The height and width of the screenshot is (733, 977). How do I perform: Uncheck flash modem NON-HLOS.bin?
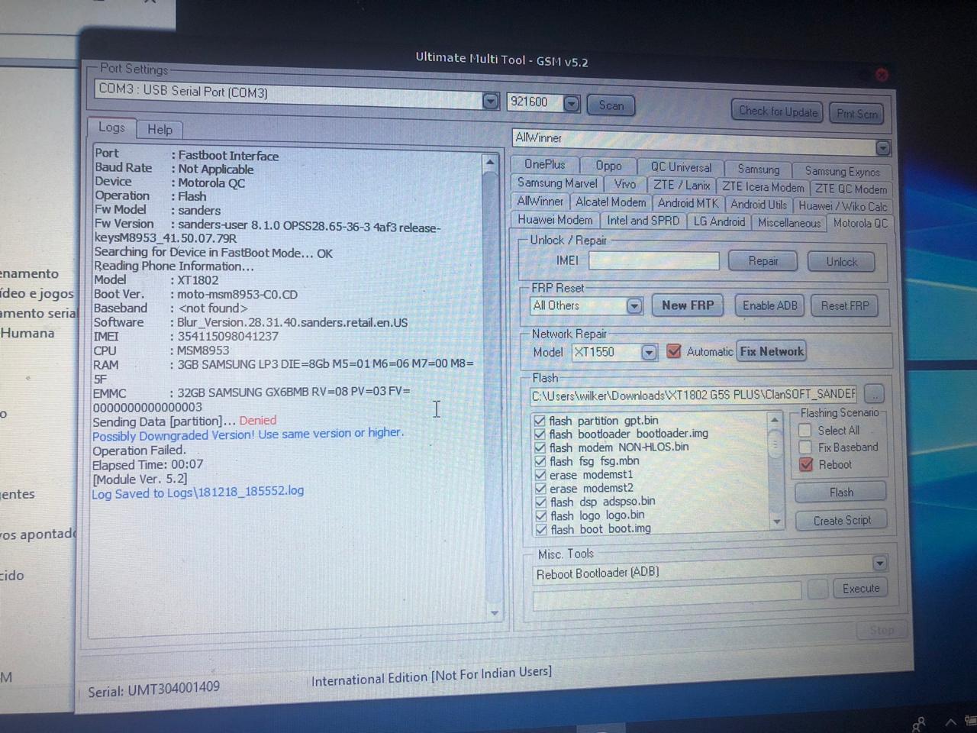[x=540, y=448]
